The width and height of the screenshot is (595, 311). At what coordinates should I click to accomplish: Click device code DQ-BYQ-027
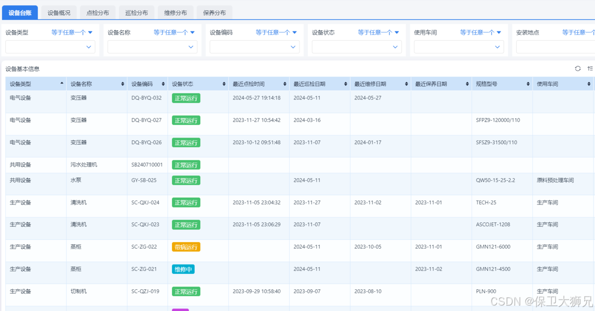(x=146, y=120)
